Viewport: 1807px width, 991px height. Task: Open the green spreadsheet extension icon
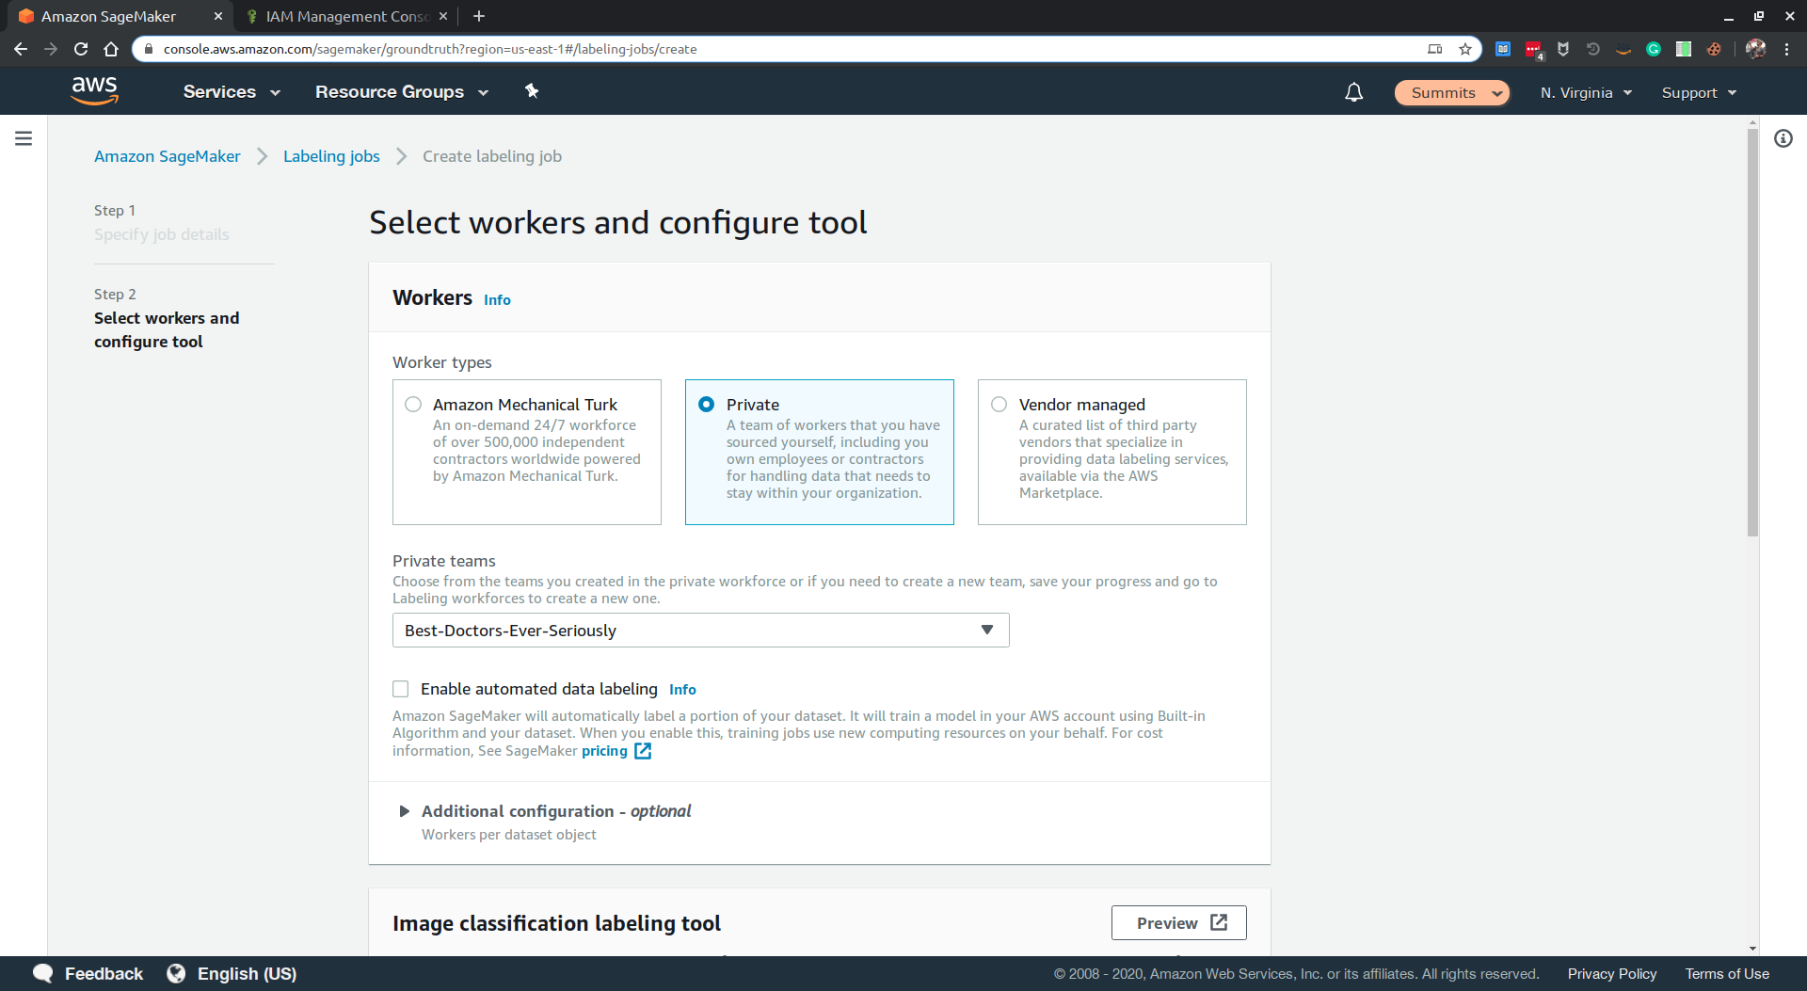[x=1684, y=49]
